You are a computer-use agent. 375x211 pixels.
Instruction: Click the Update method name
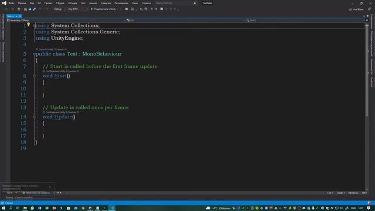63,117
